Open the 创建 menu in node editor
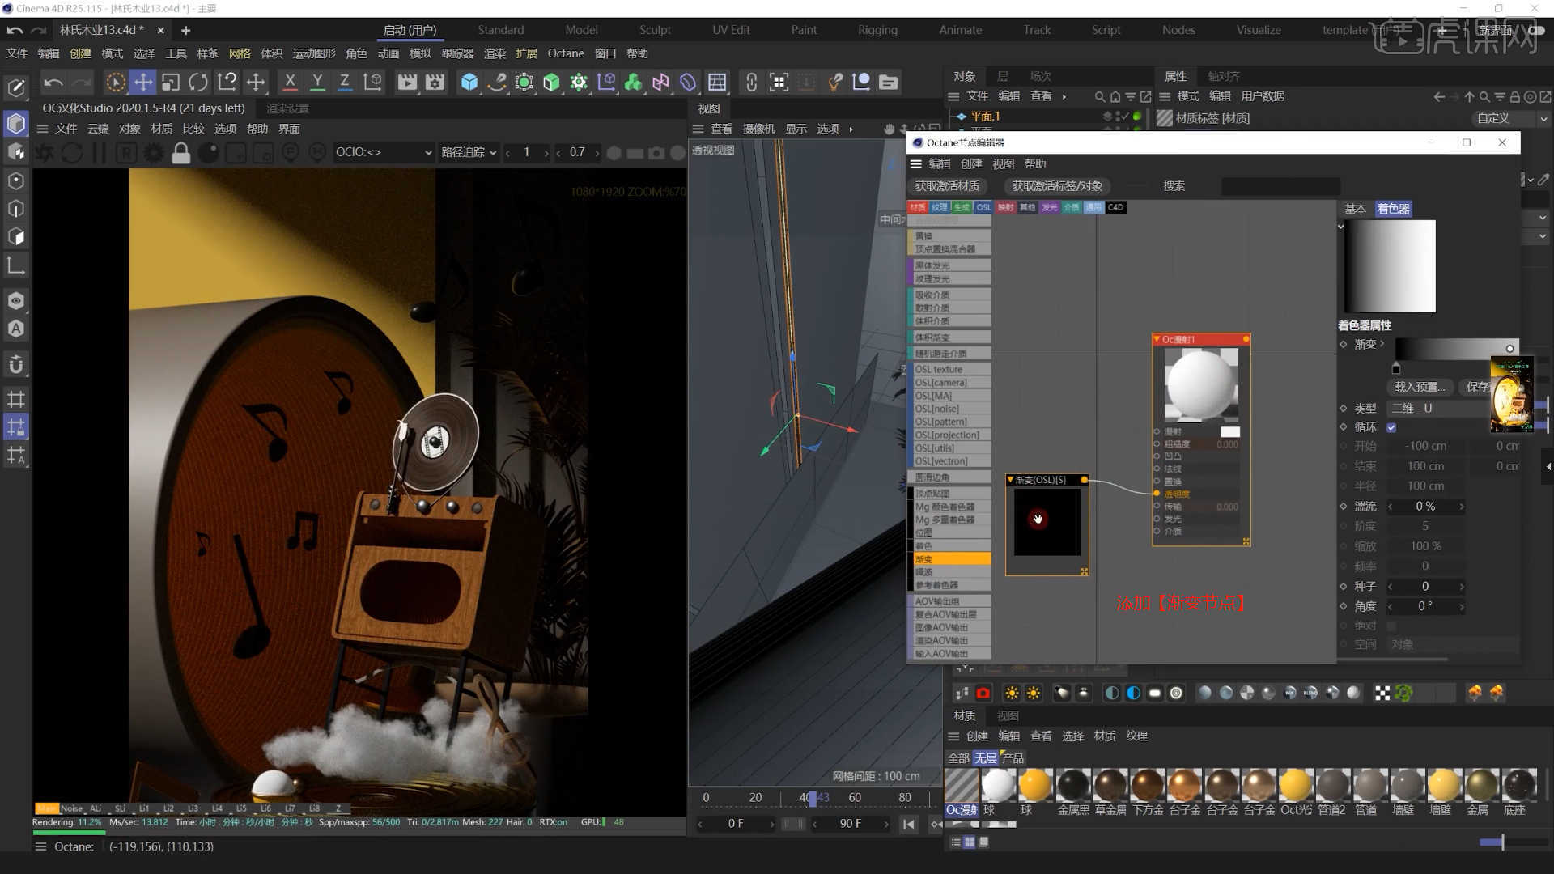This screenshot has height=874, width=1554. [x=971, y=163]
